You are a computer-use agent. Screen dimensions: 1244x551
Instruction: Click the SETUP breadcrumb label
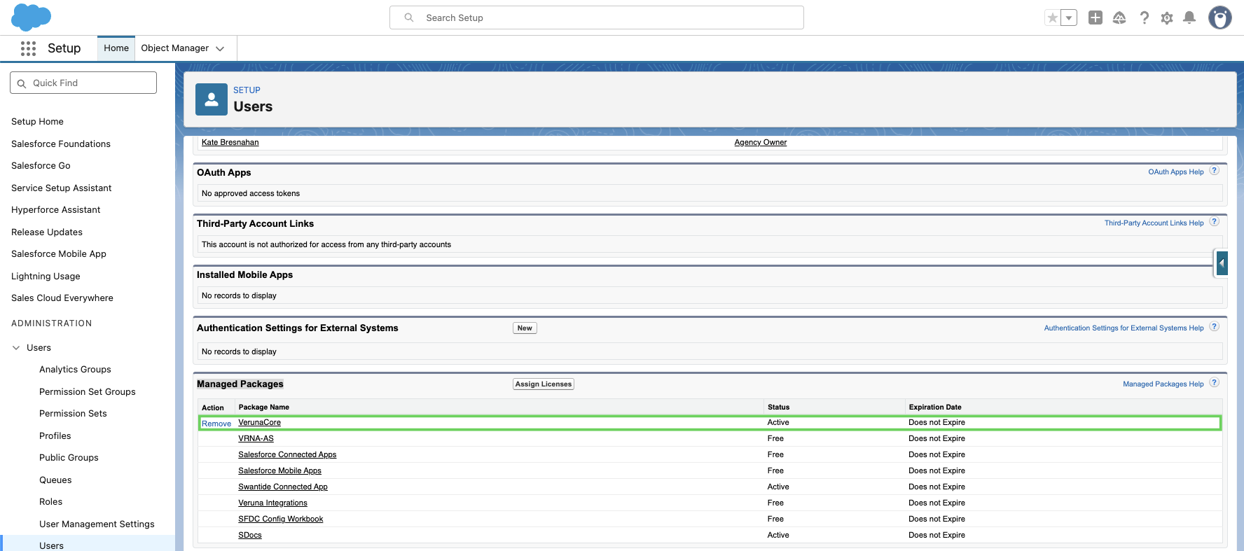247,90
